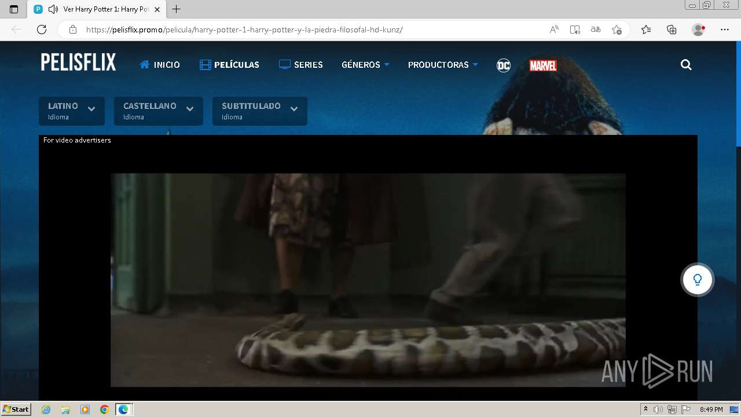
Task: Open the Action Center flag icon
Action: [686, 409]
